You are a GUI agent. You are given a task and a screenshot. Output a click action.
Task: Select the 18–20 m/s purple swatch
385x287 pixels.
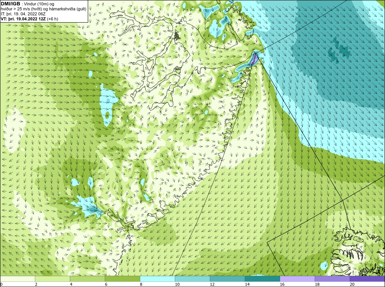(x=332, y=279)
